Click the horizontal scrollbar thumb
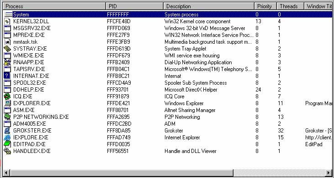The width and height of the screenshot is (334, 178). click(122, 173)
